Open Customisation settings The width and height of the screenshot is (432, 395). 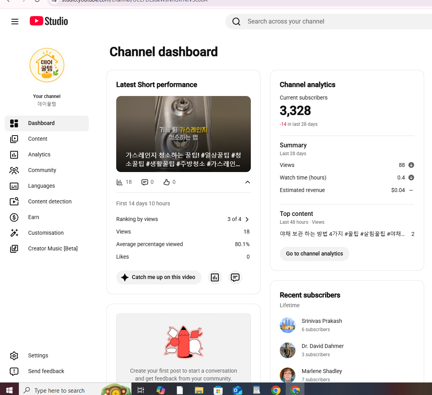pyautogui.click(x=47, y=233)
